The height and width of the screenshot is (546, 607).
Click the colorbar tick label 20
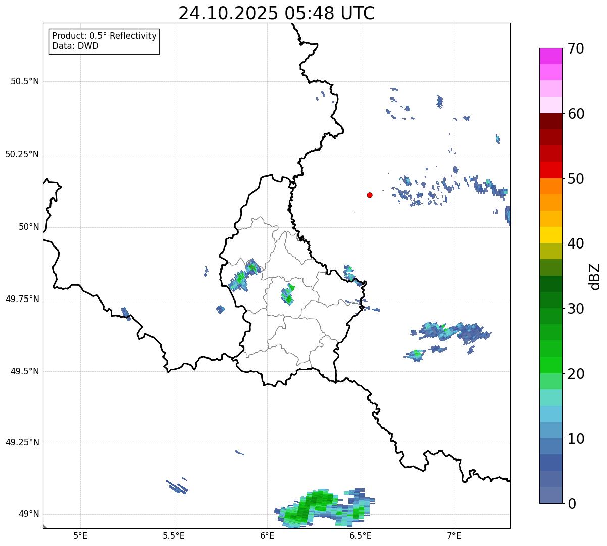tap(576, 374)
